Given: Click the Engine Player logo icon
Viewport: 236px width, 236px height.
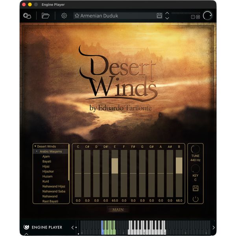Looking at the screenshot, I should point(26,227).
